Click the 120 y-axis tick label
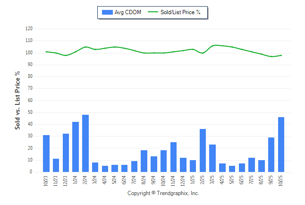Image resolution: width=305 pixels, height=205 pixels. click(29, 29)
